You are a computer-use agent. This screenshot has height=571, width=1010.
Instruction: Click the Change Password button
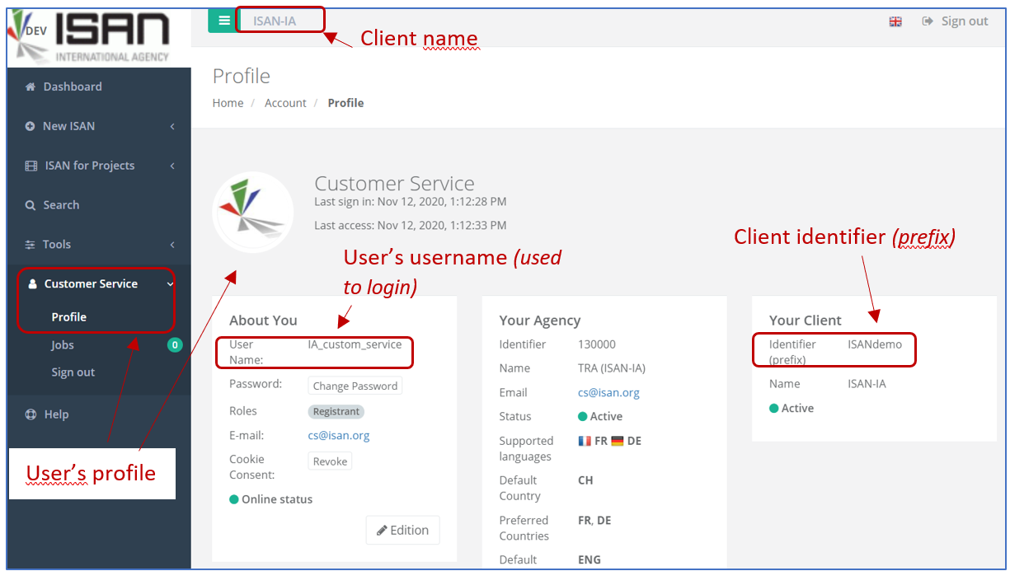(x=355, y=386)
